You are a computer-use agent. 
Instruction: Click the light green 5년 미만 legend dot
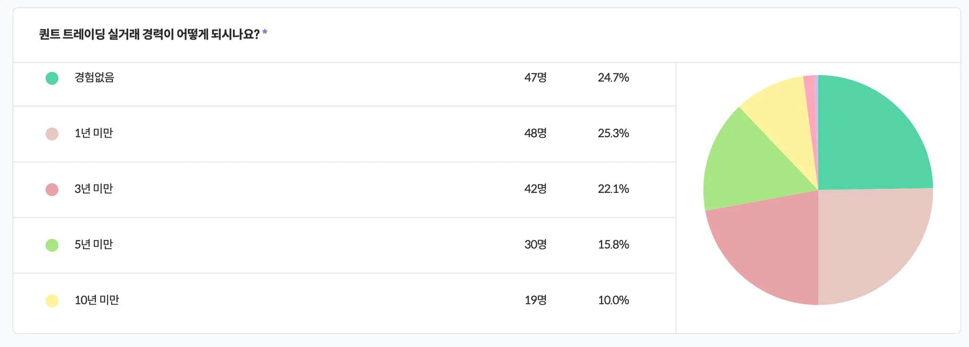coord(52,245)
